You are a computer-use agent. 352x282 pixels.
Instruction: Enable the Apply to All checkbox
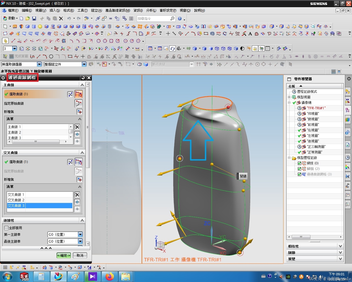point(6,228)
